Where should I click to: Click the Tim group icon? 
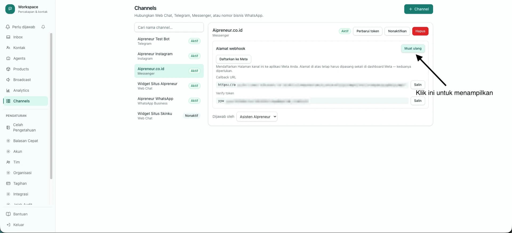click(x=8, y=162)
